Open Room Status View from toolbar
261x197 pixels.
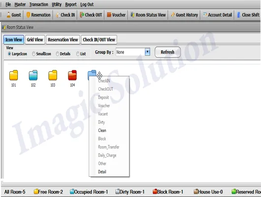coord(148,15)
